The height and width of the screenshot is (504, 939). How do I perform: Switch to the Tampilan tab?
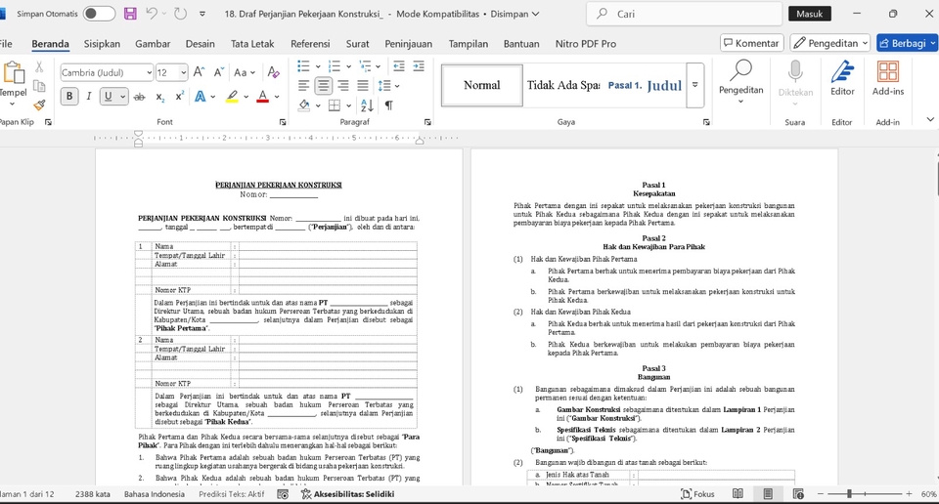pyautogui.click(x=469, y=44)
